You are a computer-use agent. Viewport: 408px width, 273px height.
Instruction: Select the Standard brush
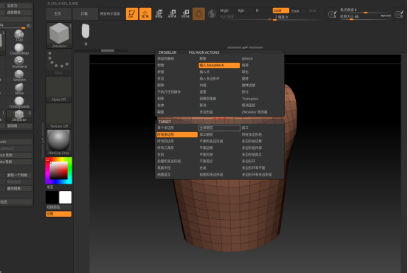tap(19, 62)
